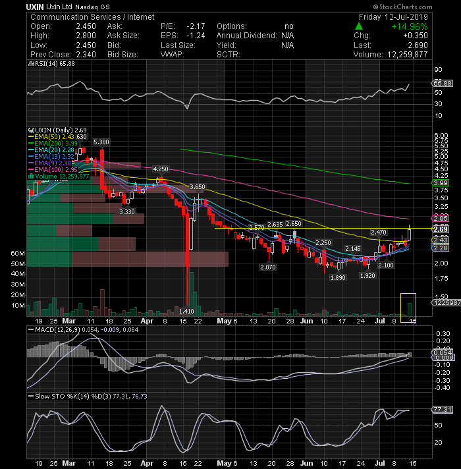
Task: Click the 2.070 low price label
Action: [268, 267]
